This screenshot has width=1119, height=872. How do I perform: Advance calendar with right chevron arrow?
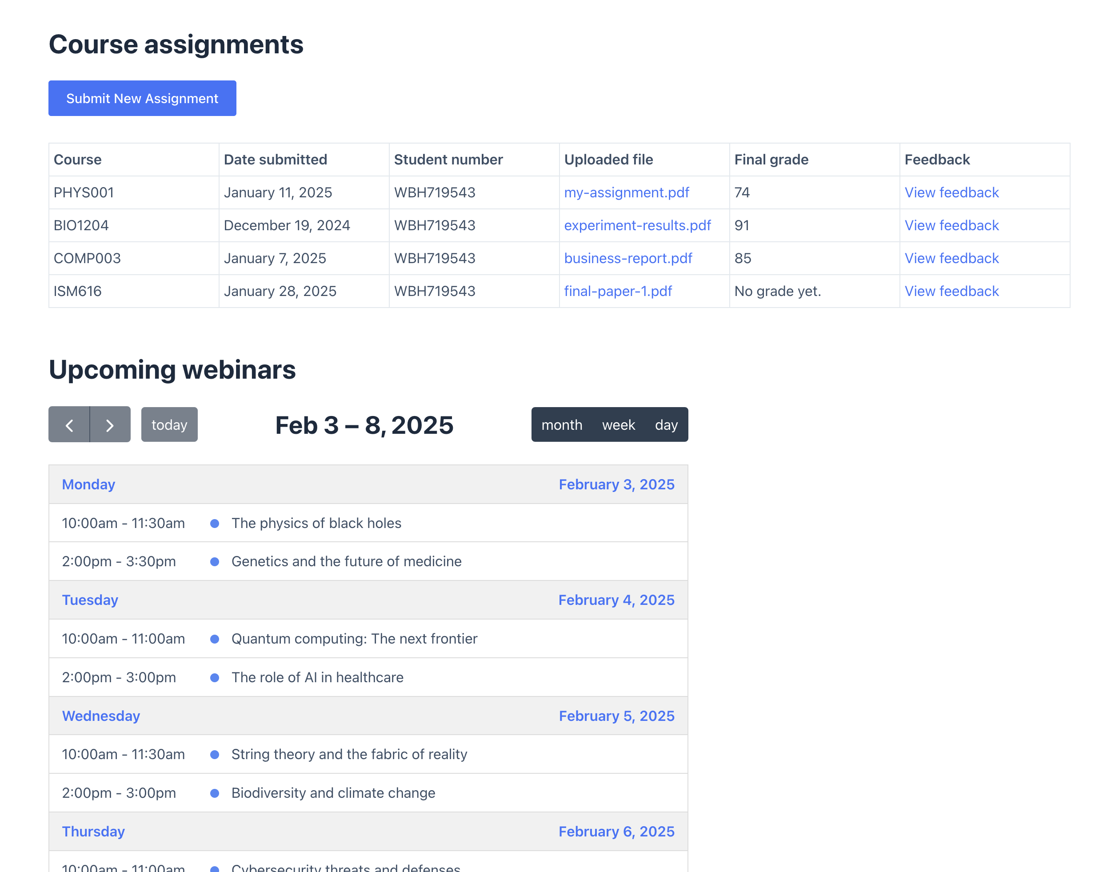click(110, 424)
